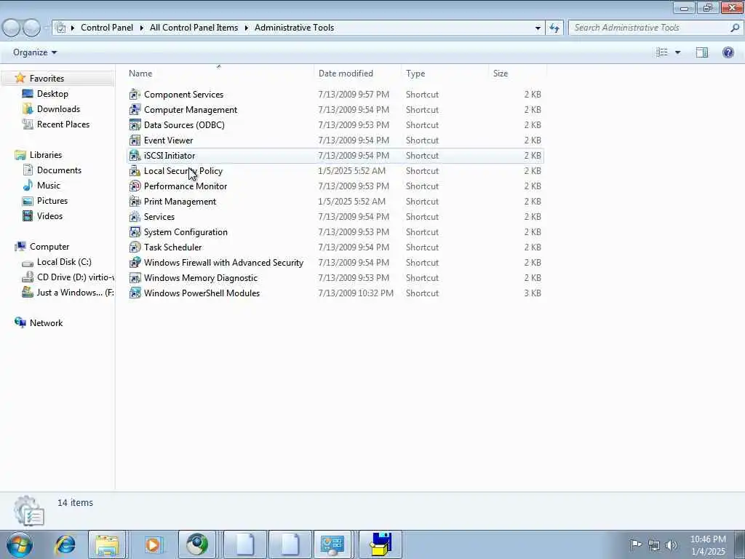The image size is (745, 559).
Task: Open the Start menu orb
Action: tap(19, 544)
